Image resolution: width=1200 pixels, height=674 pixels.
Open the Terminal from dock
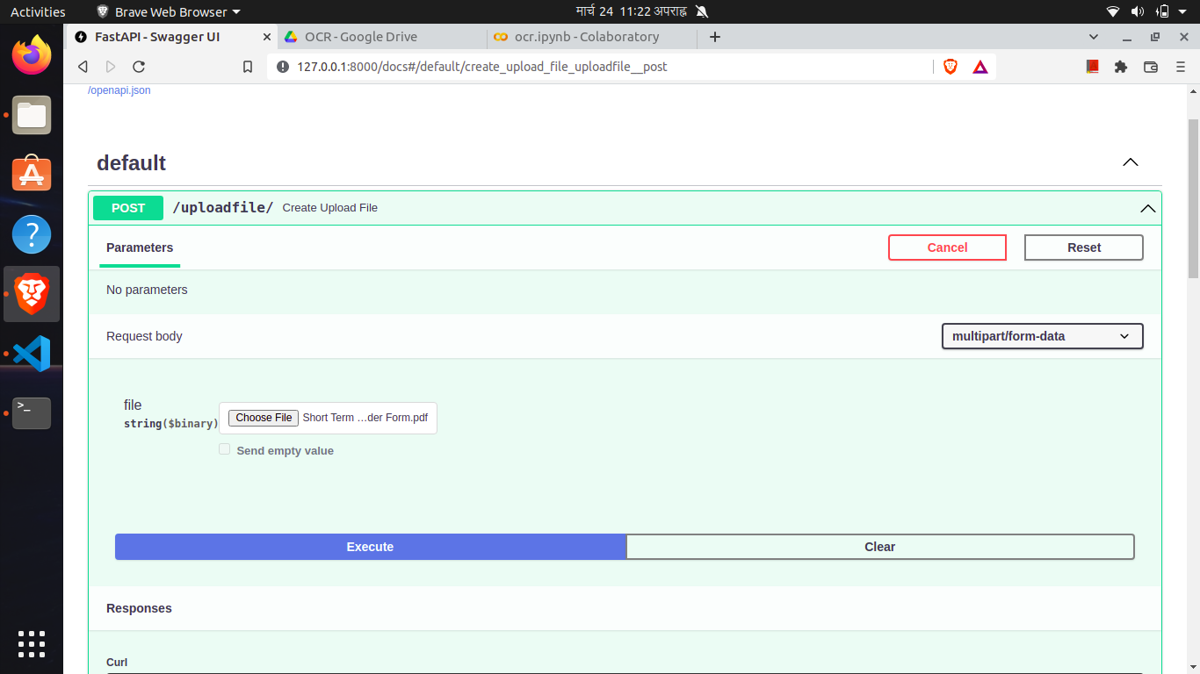tap(32, 413)
